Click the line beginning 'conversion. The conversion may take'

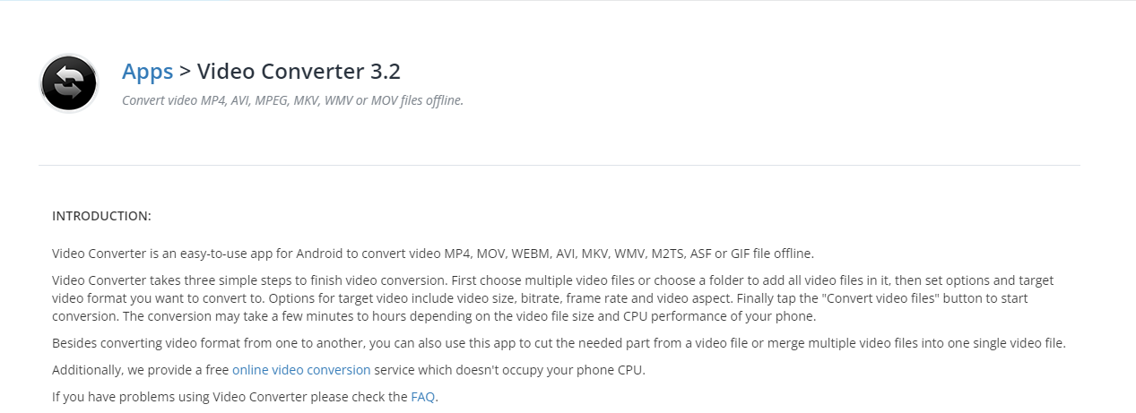[434, 316]
